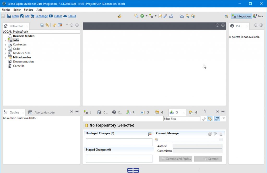The width and height of the screenshot is (267, 173).
Task: Open the Ask link
Action: 27,16
